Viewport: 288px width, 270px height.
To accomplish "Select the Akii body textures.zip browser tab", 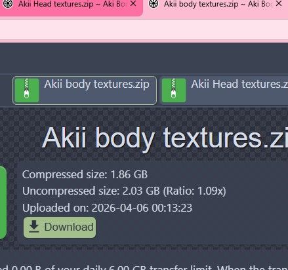I will point(215,6).
